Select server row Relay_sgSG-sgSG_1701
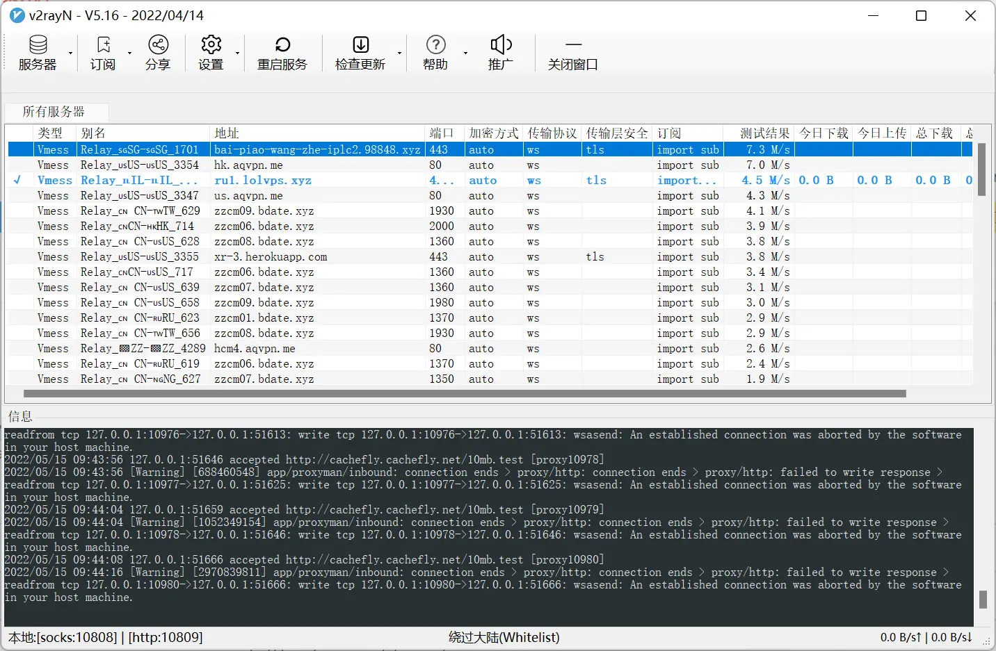 coord(490,149)
